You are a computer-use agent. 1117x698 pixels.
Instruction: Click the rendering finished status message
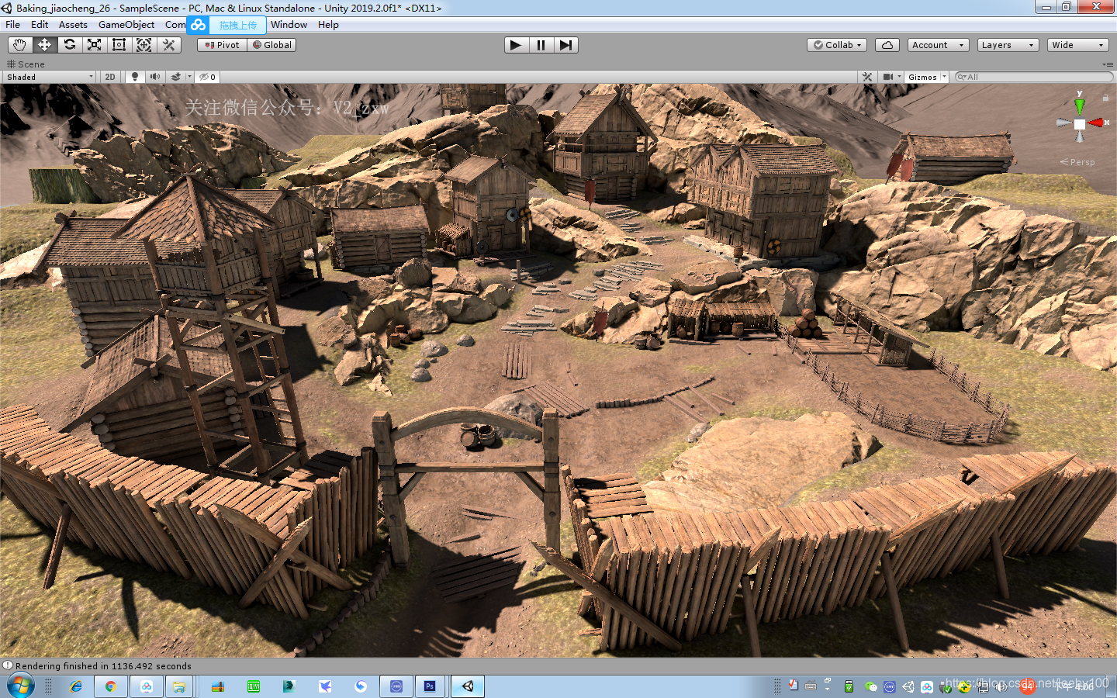point(103,666)
